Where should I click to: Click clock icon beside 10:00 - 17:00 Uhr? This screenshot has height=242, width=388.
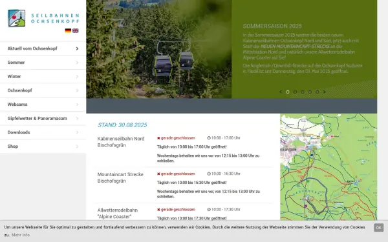click(209, 138)
